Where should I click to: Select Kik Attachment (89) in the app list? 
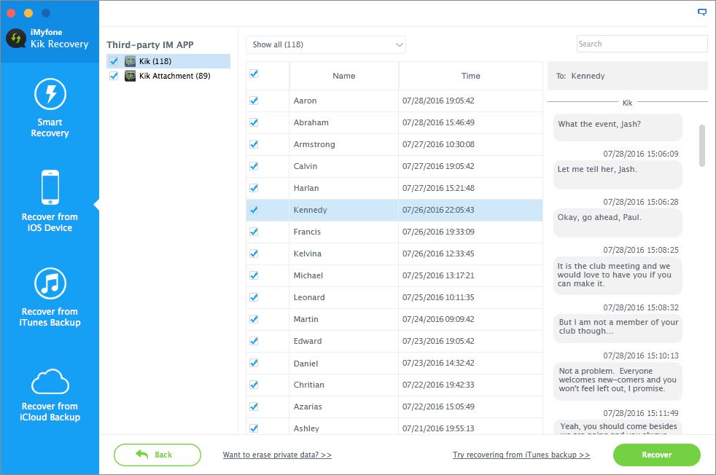(x=168, y=76)
